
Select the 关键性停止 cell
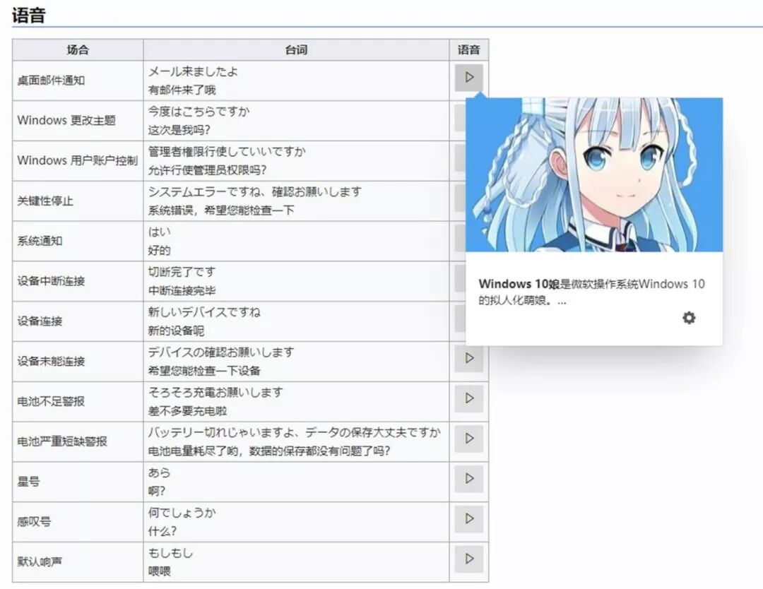click(x=78, y=201)
